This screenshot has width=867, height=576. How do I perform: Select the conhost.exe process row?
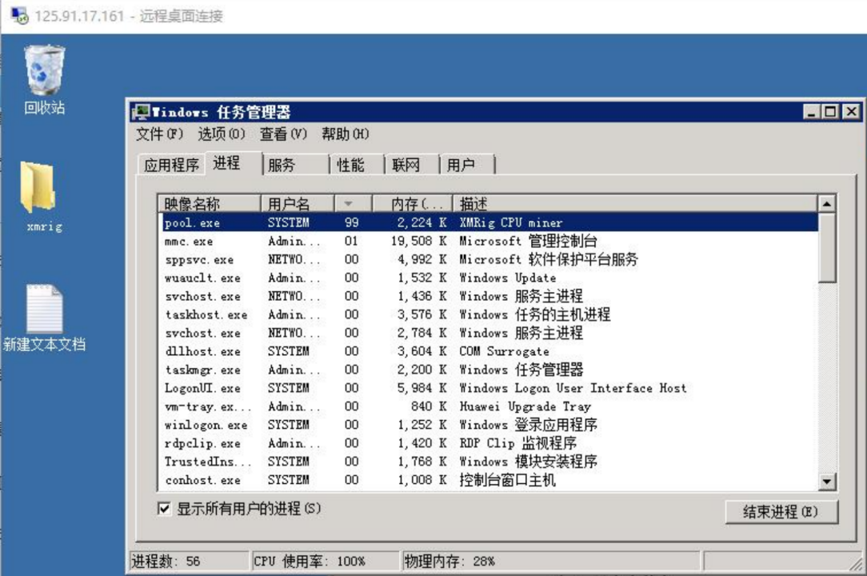tap(488, 480)
